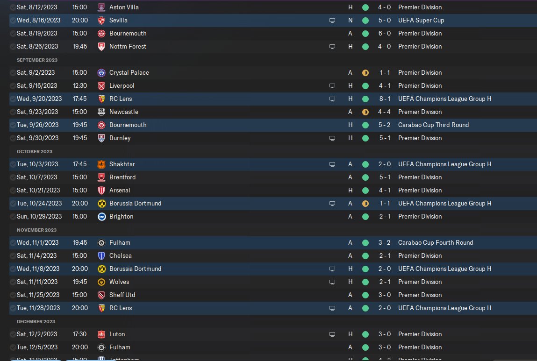This screenshot has height=361, width=537.
Task: Click the Brighton club badge
Action: click(101, 217)
